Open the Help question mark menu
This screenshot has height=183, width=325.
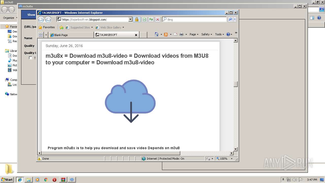point(229,34)
